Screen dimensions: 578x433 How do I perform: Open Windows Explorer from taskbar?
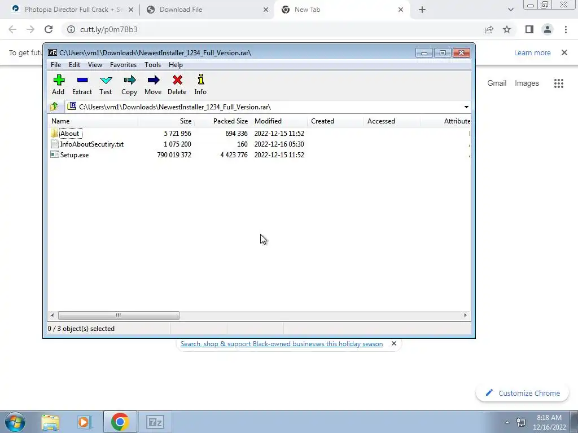click(50, 422)
